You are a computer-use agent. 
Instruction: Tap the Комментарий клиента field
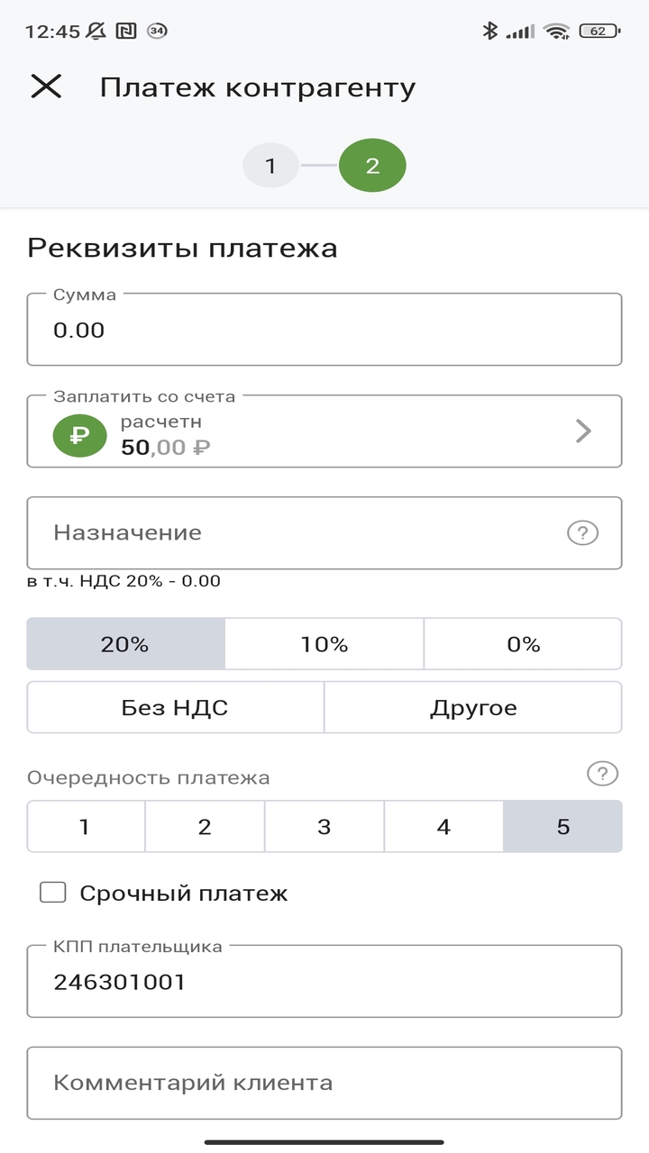pos(324,1082)
